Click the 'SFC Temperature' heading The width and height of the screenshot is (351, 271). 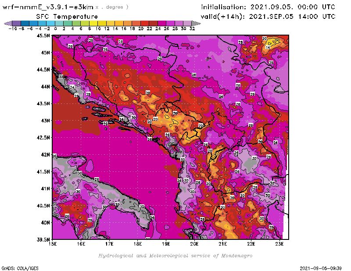point(67,17)
